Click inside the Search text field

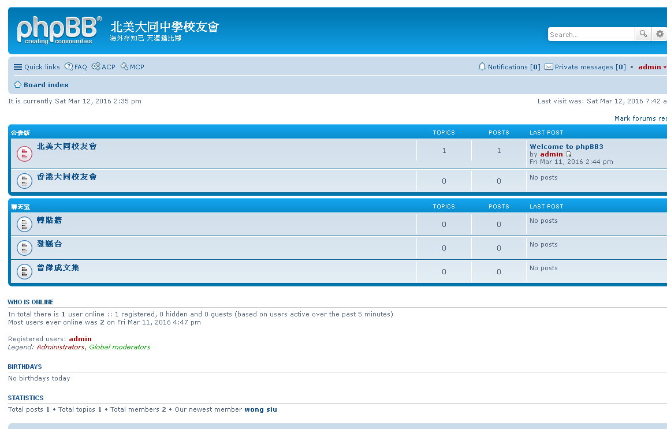[590, 35]
